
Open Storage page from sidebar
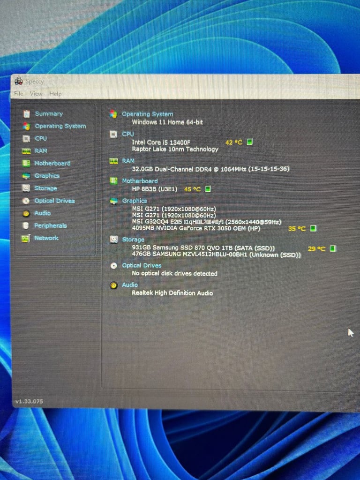tap(45, 188)
